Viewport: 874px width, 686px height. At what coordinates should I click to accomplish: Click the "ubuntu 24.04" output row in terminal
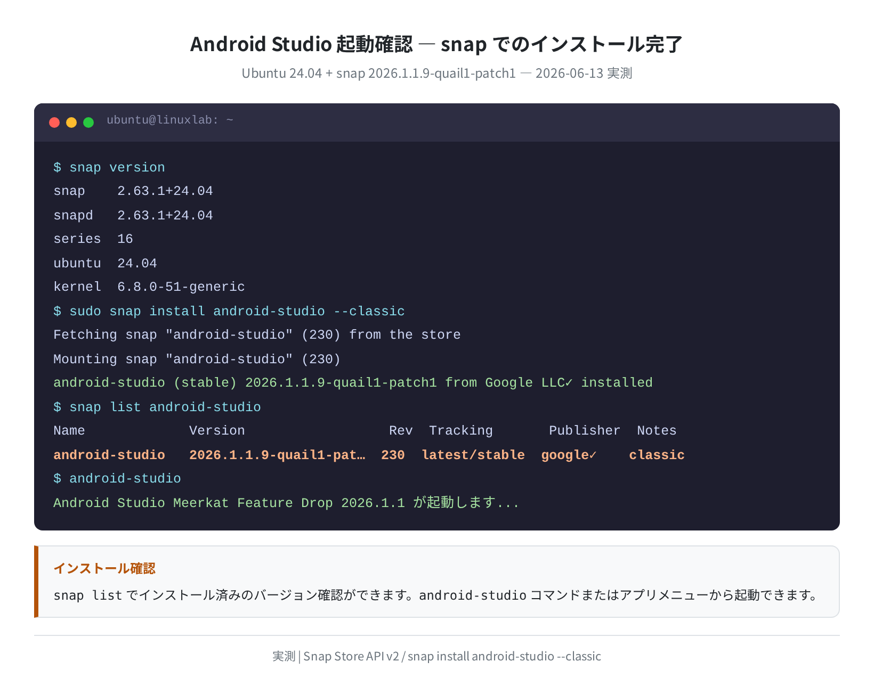105,263
